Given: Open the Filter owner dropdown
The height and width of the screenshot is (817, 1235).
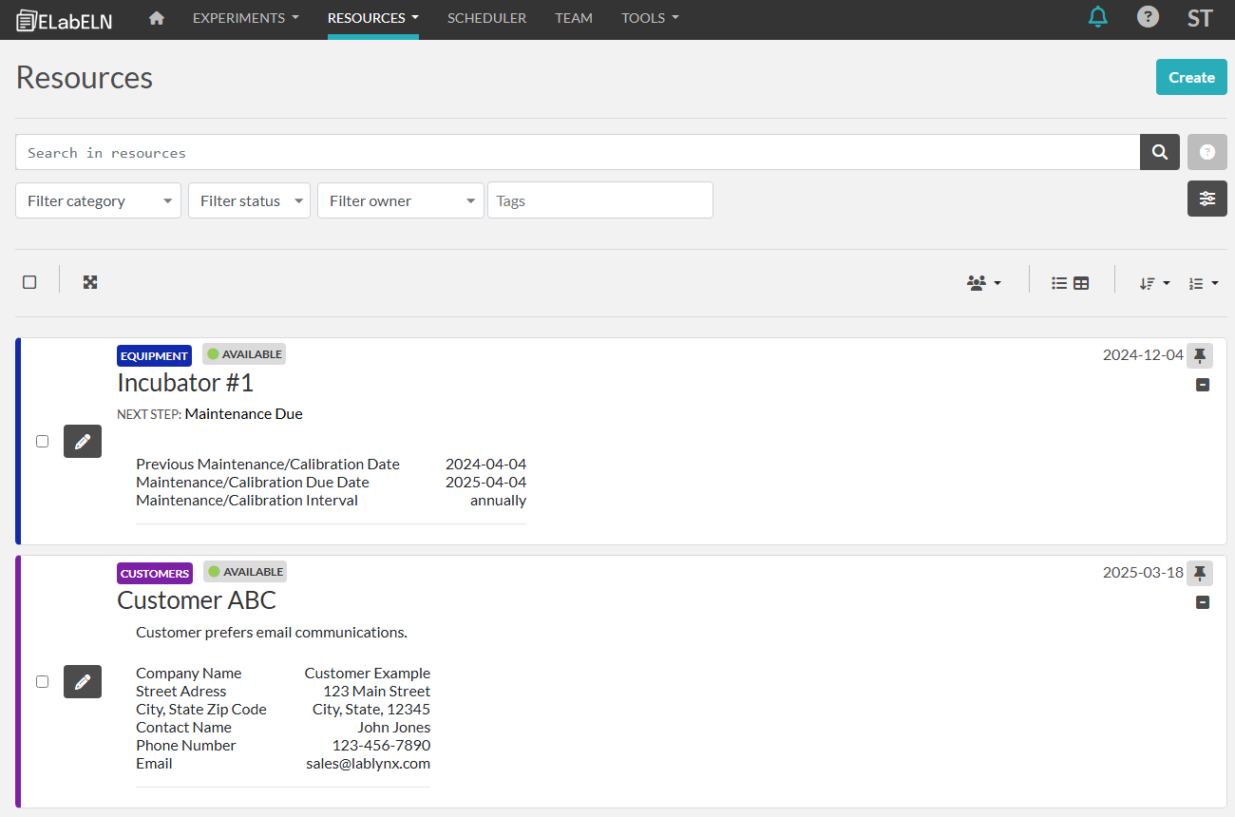Looking at the screenshot, I should click(400, 200).
